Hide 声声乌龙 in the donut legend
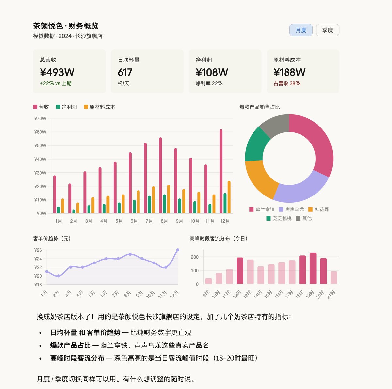392x389 pixels. (x=291, y=209)
